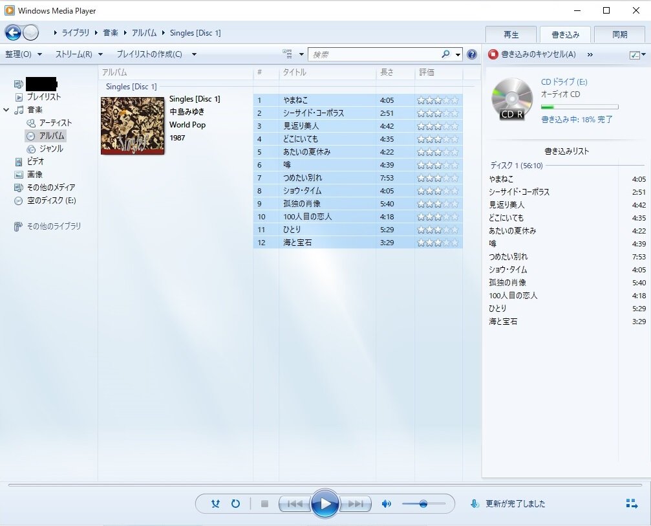The height and width of the screenshot is (526, 651).
Task: Go back with the blue back arrow
Action: point(13,32)
